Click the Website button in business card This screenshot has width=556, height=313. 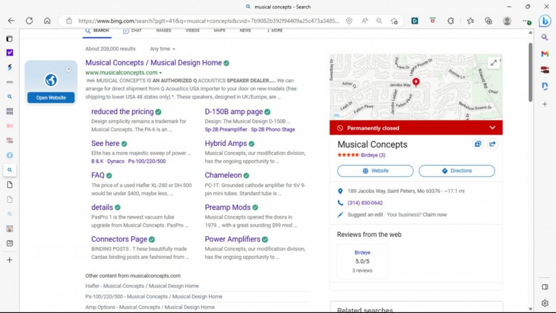tap(375, 171)
